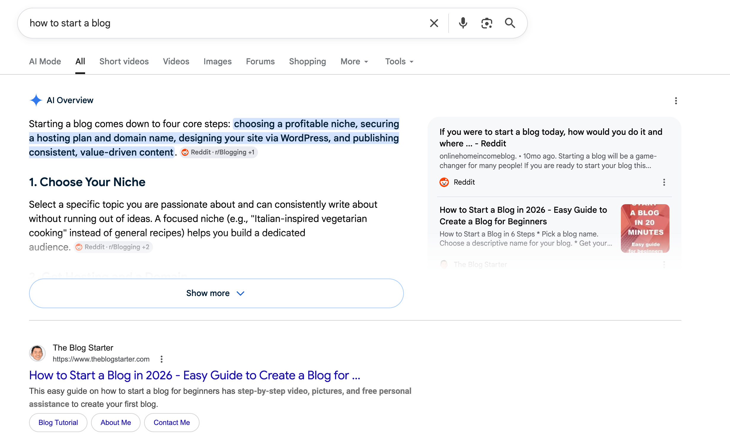Image resolution: width=730 pixels, height=438 pixels.
Task: Expand AI Overview with Show more
Action: point(216,293)
